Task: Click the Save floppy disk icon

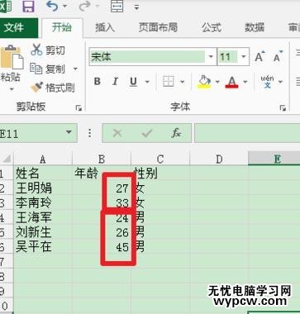Action: pyautogui.click(x=28, y=7)
